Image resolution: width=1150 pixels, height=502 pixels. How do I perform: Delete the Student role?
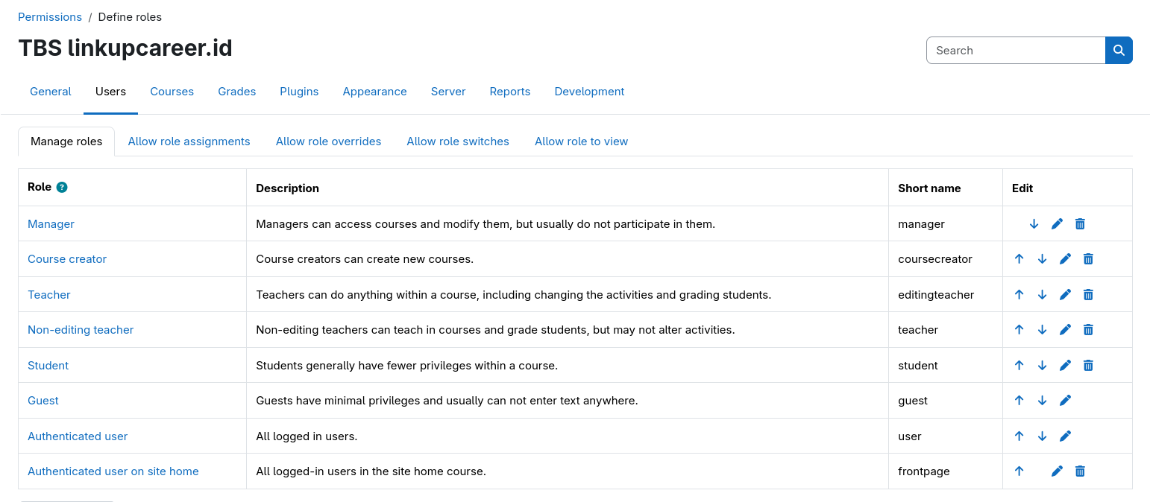click(1088, 366)
